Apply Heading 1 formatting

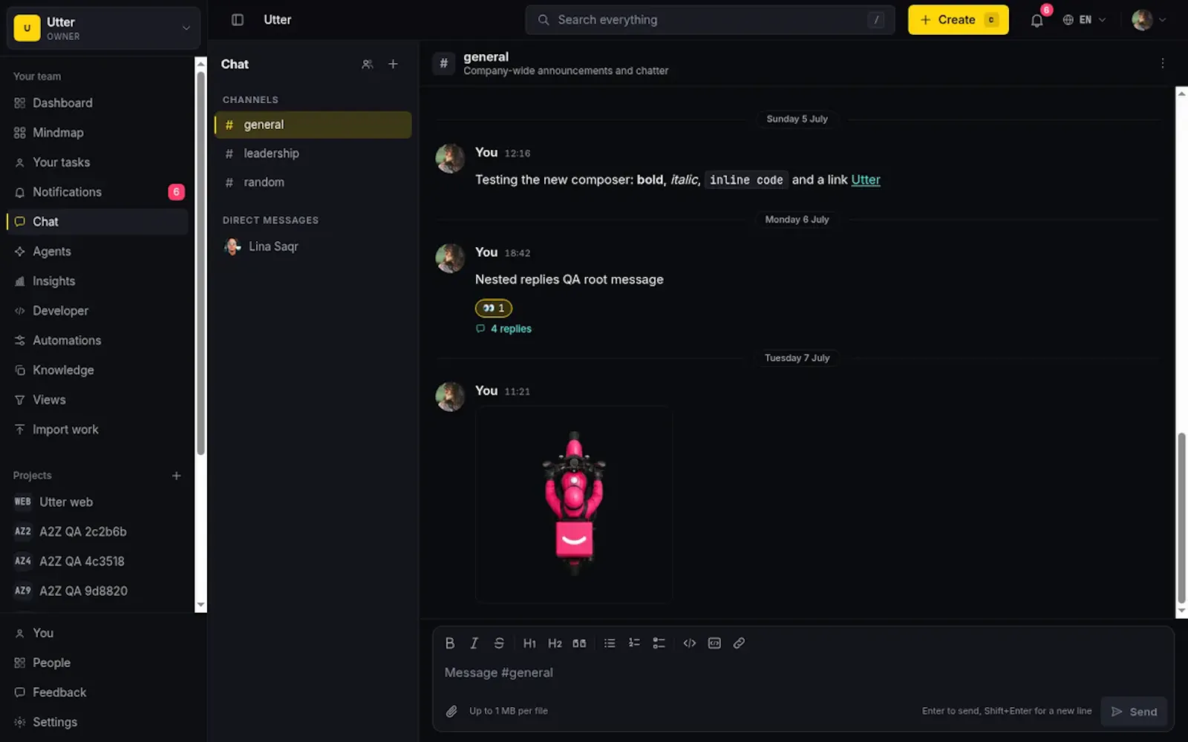point(529,643)
